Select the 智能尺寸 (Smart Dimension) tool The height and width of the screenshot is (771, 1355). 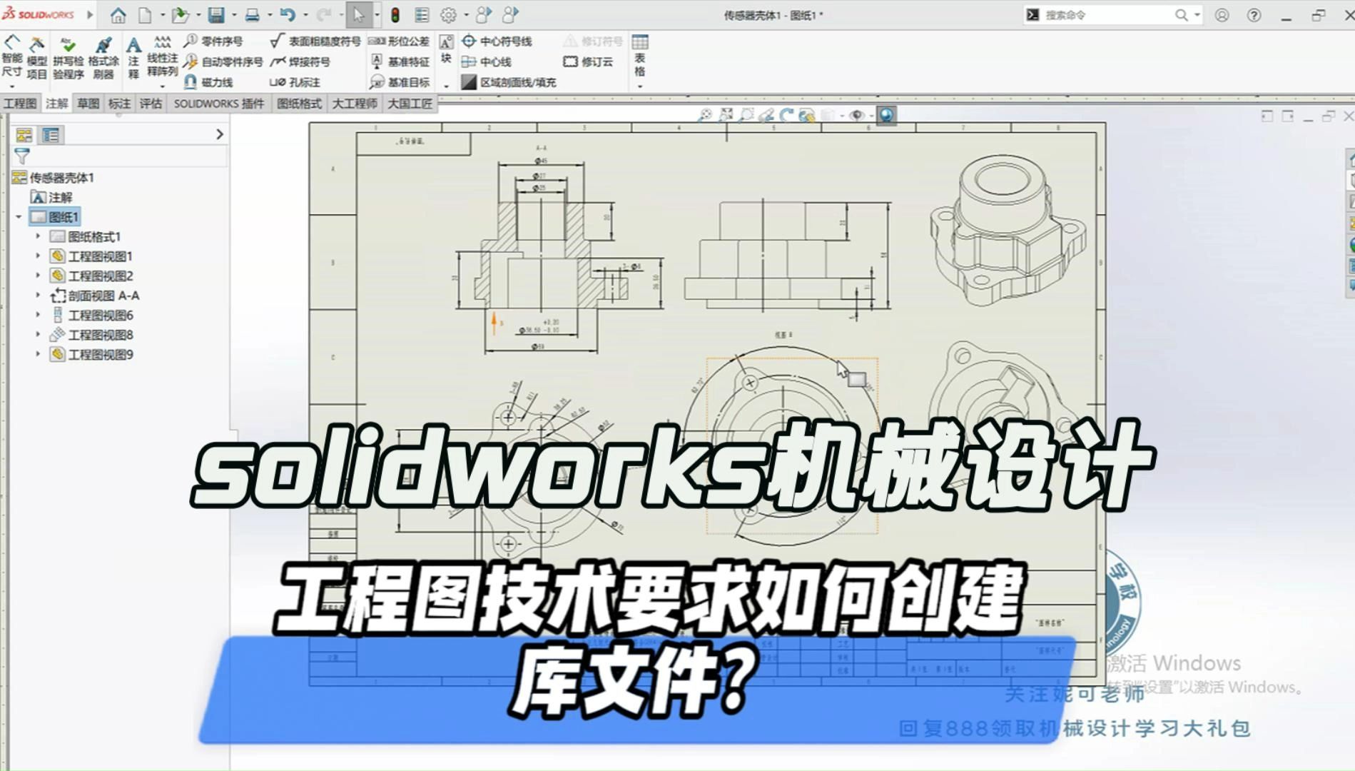[11, 55]
